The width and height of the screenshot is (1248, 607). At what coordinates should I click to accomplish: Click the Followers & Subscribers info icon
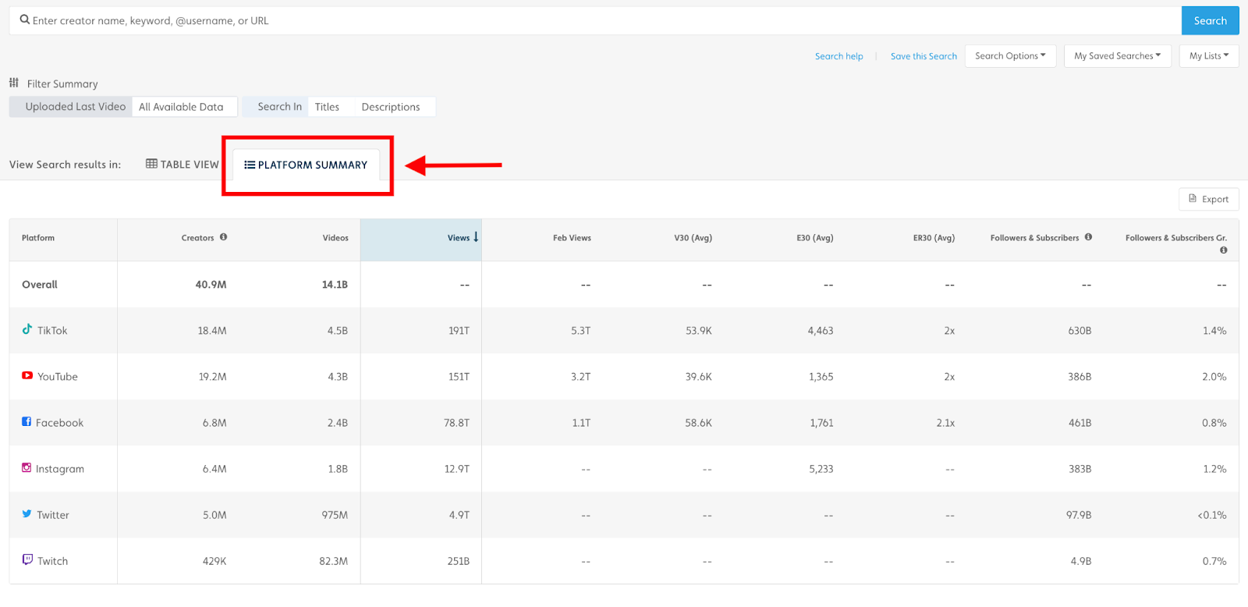pyautogui.click(x=1088, y=237)
